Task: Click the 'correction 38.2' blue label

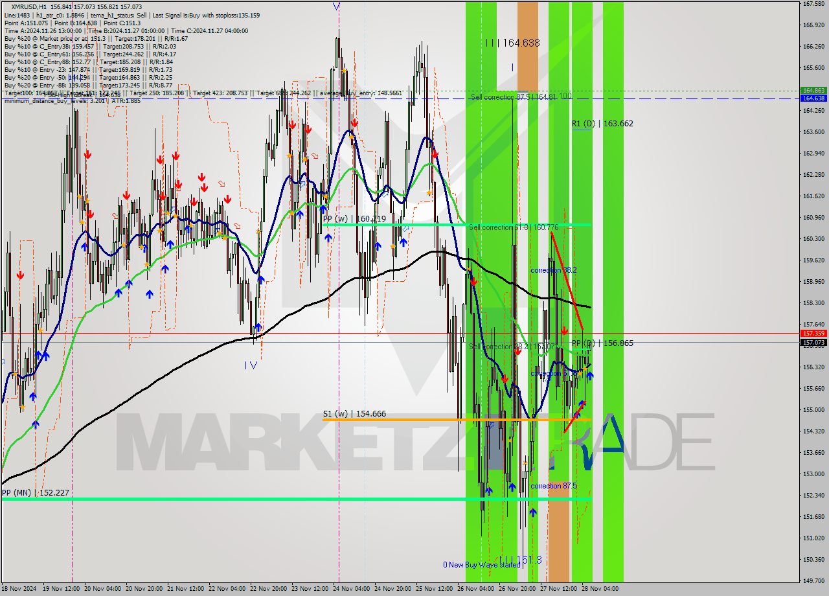Action: tap(553, 270)
